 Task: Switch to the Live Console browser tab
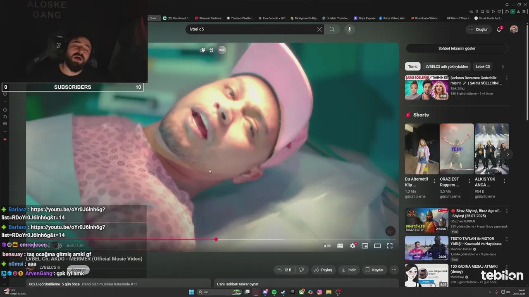click(x=272, y=18)
